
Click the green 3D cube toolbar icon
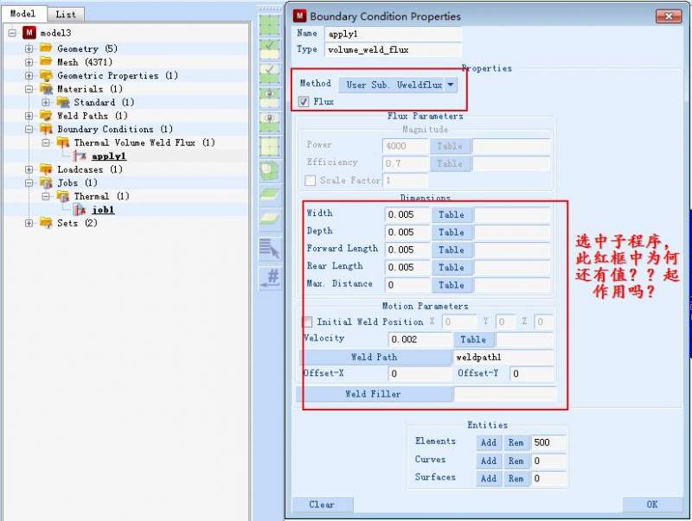[269, 170]
